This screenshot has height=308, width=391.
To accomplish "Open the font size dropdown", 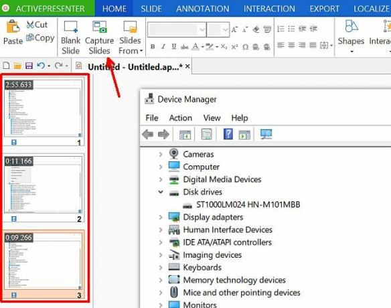I will click(225, 30).
